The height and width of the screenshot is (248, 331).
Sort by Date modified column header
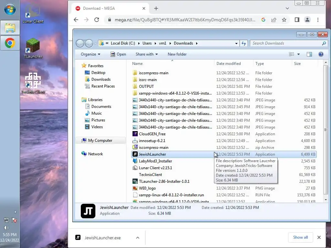(234, 64)
